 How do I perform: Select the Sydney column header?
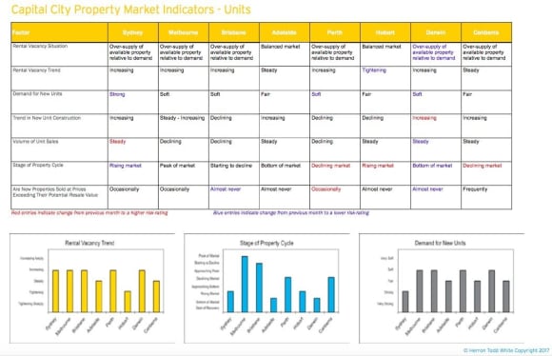click(132, 32)
